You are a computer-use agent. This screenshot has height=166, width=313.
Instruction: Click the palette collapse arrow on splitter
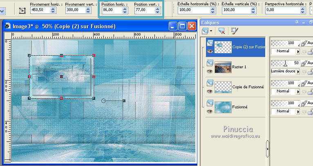click(x=268, y=149)
